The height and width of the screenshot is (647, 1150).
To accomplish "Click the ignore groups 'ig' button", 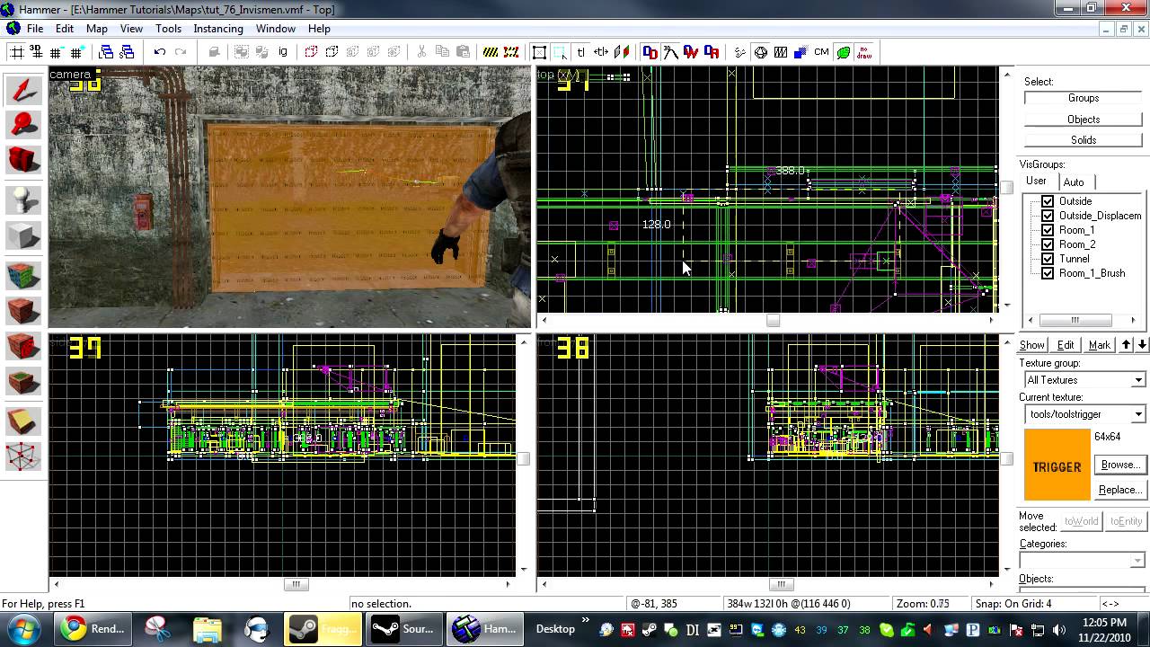I will pos(283,52).
